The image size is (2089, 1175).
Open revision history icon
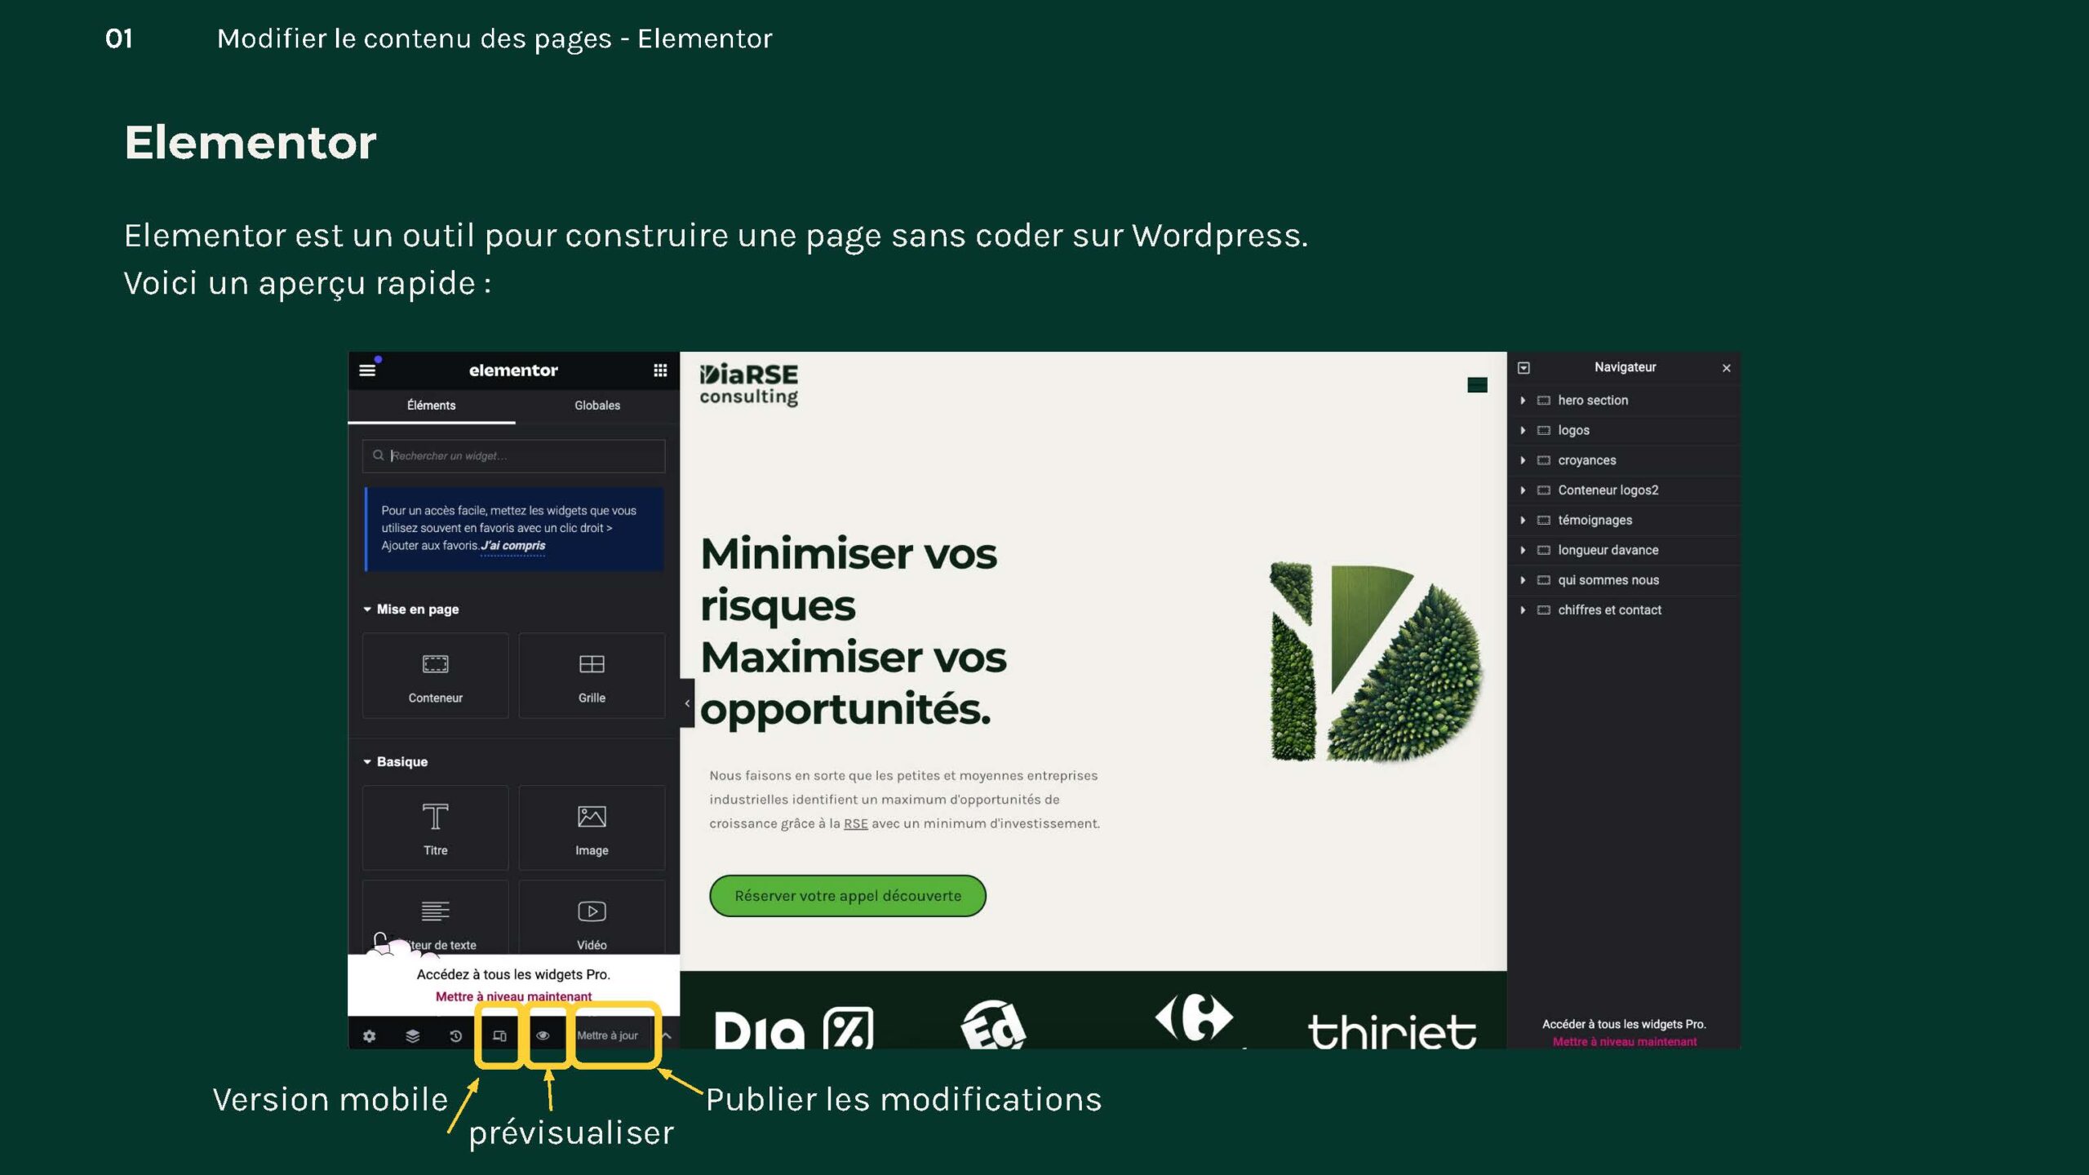[456, 1035]
